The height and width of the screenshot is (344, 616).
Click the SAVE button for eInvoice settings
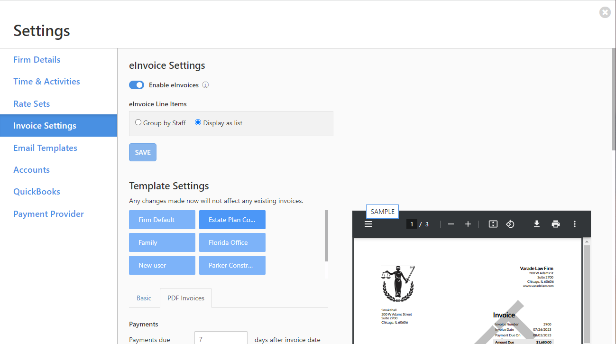pos(143,152)
